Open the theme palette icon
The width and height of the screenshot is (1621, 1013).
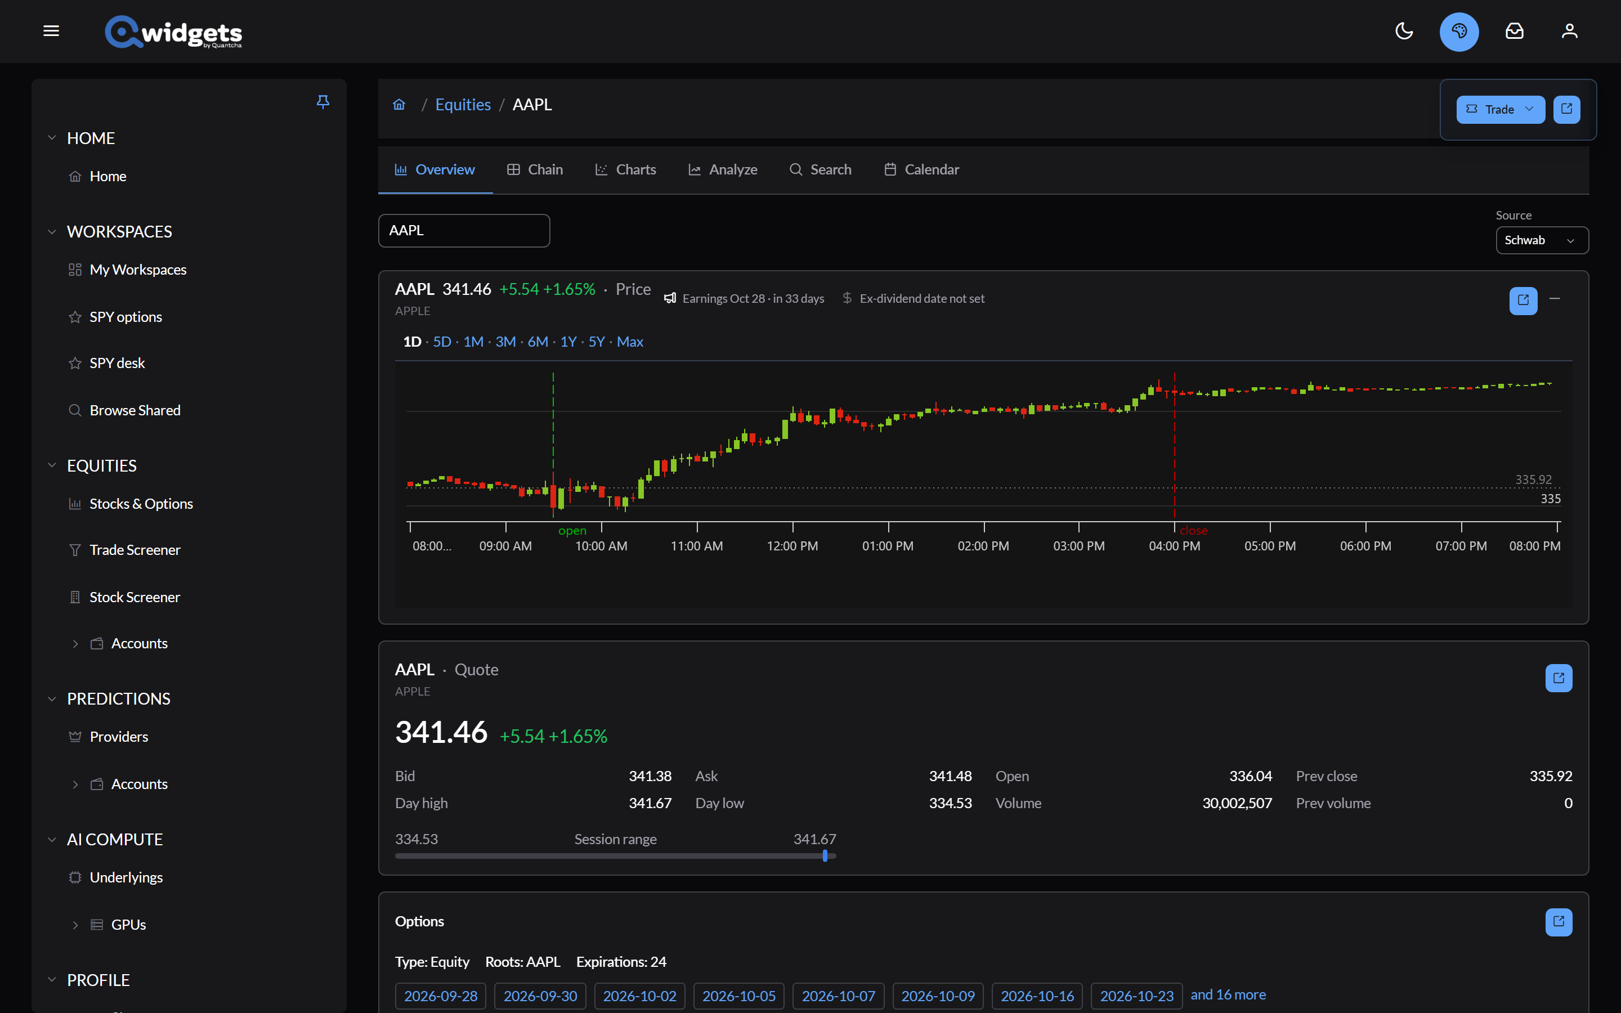(x=1459, y=31)
